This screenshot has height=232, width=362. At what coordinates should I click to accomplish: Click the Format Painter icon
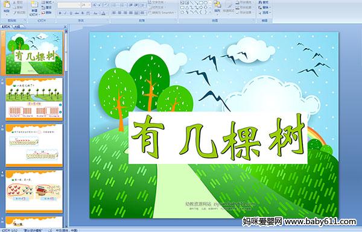coord(19,13)
